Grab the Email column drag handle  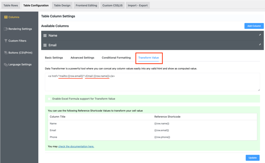[45, 45]
